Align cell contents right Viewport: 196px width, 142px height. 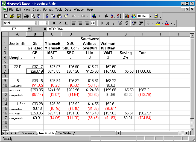87,23
